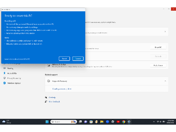Click the Restart now button

158,65
